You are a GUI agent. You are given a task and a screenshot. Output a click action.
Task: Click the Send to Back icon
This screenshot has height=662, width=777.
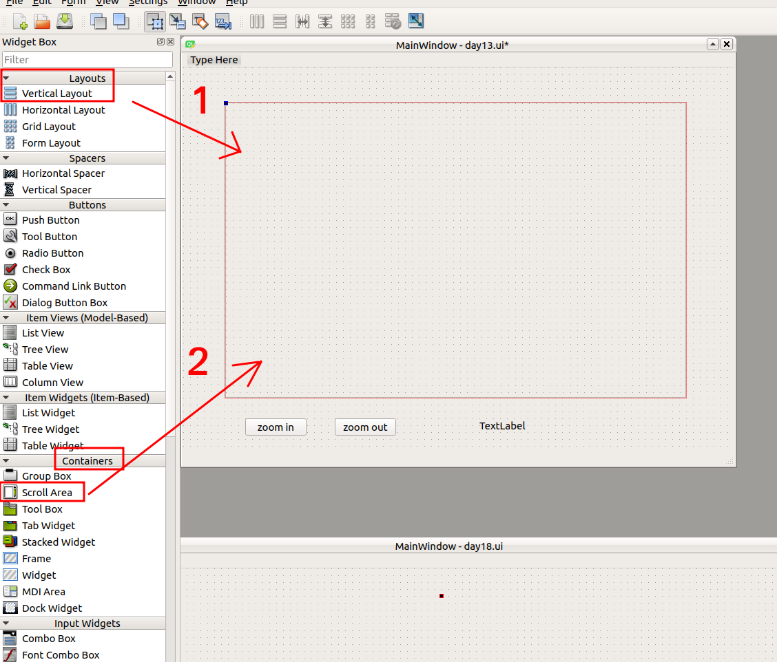coord(99,21)
